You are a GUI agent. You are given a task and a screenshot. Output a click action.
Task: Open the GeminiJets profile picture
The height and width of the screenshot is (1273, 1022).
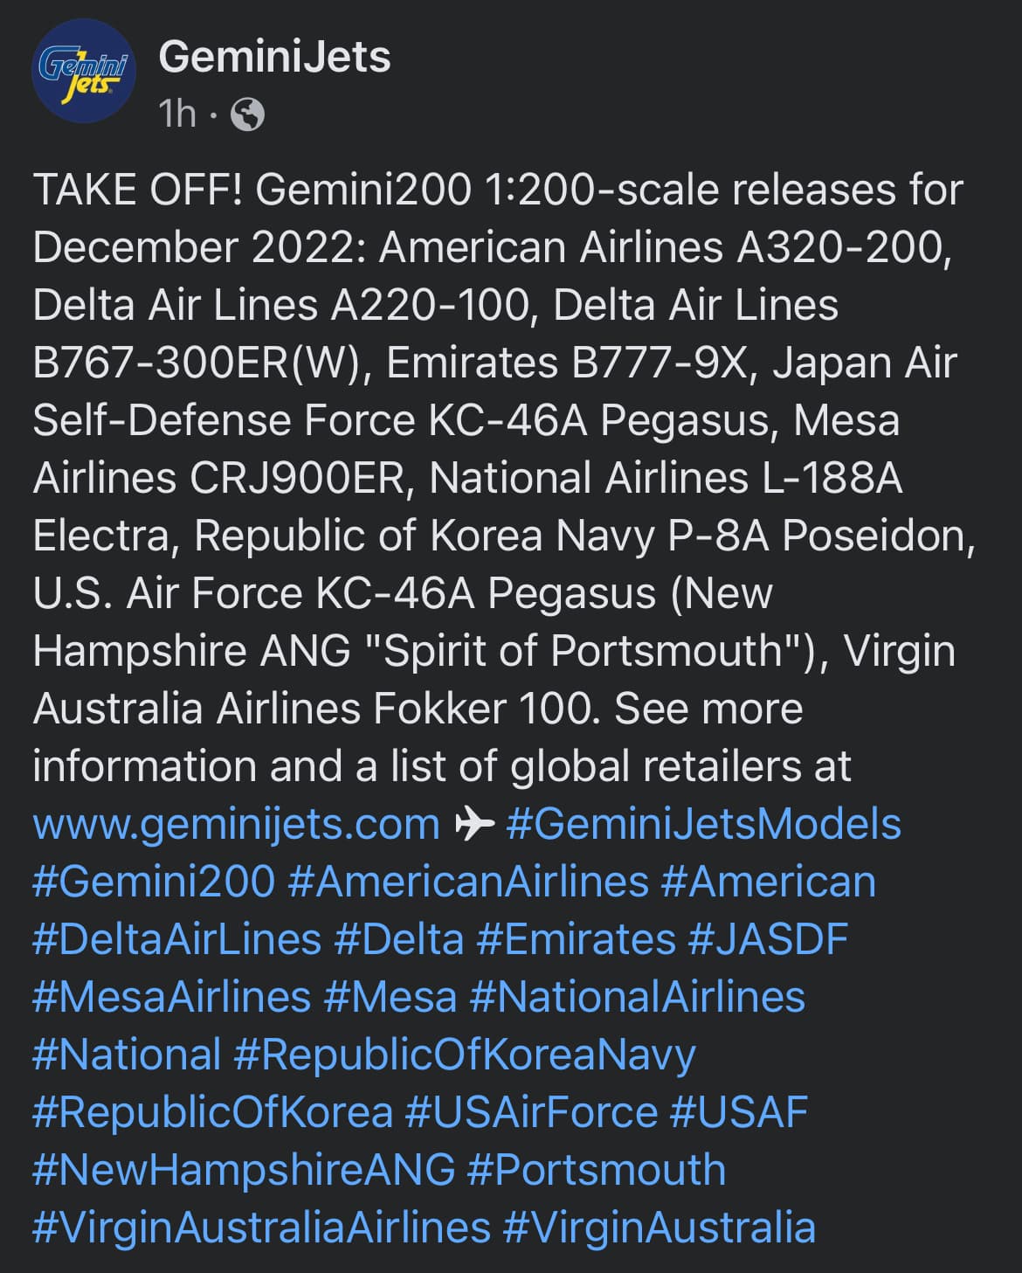84,72
